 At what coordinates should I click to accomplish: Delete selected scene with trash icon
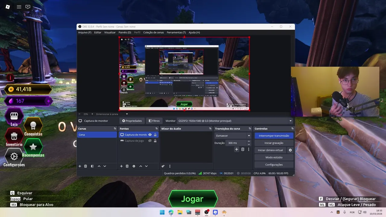coord(86,166)
